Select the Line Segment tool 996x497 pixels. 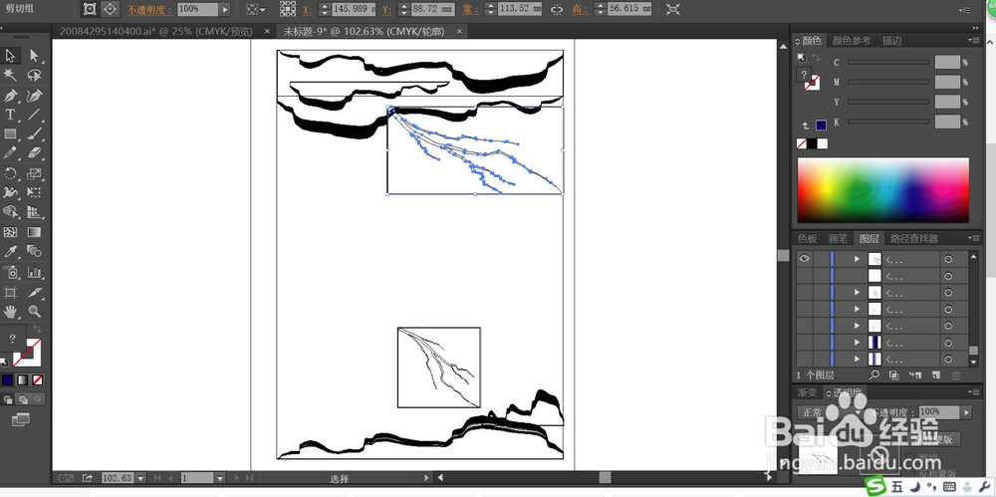click(34, 115)
